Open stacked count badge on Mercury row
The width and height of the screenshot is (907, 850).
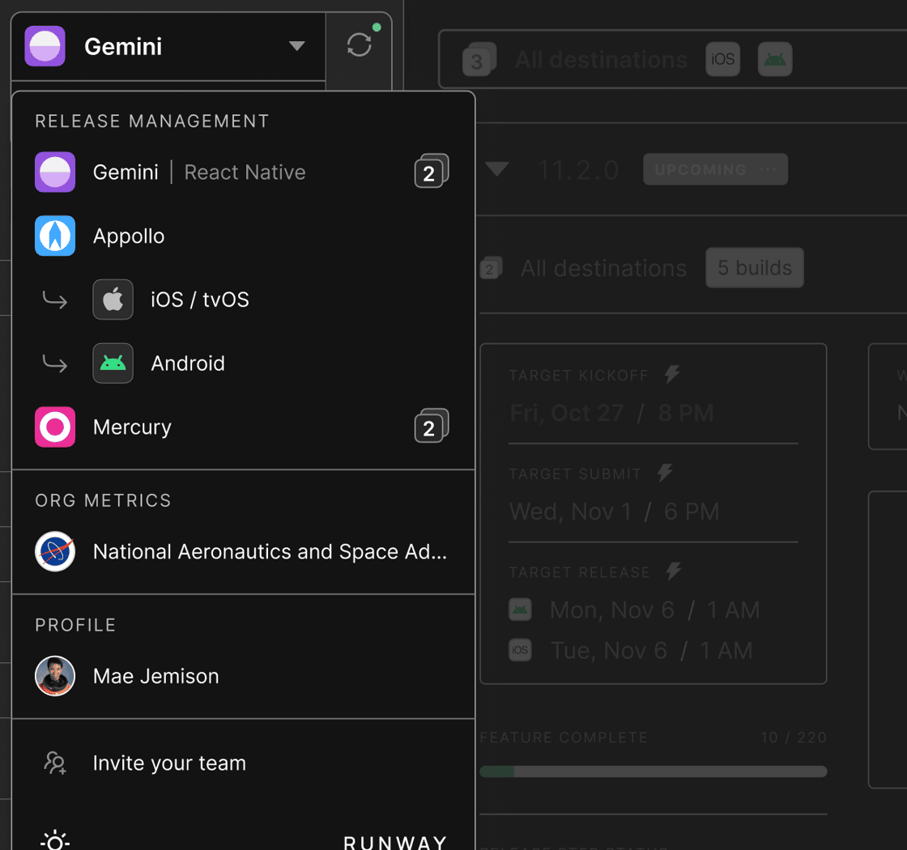click(x=431, y=426)
